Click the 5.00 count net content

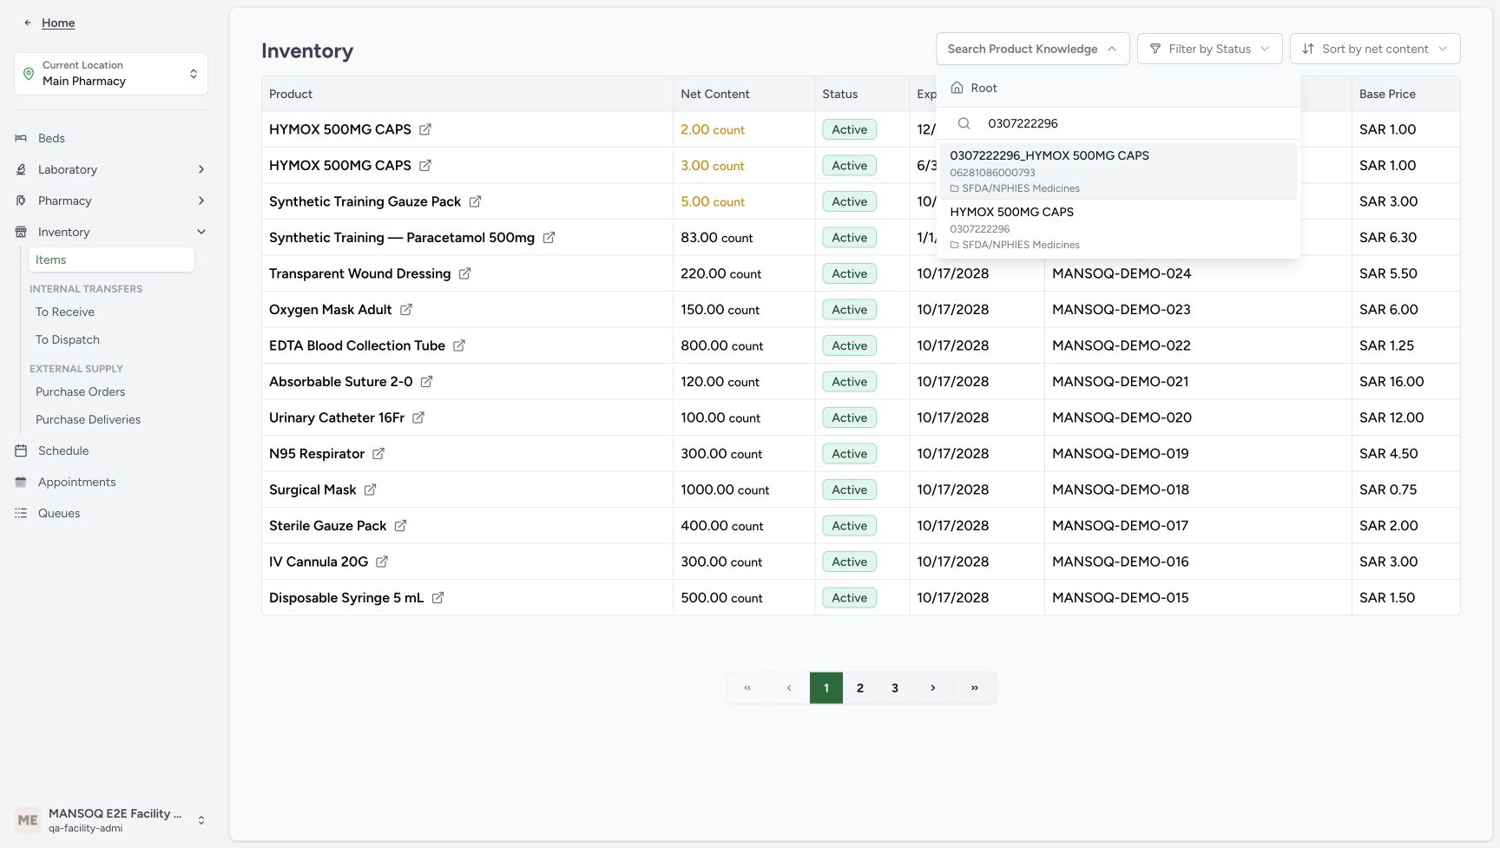[713, 201]
